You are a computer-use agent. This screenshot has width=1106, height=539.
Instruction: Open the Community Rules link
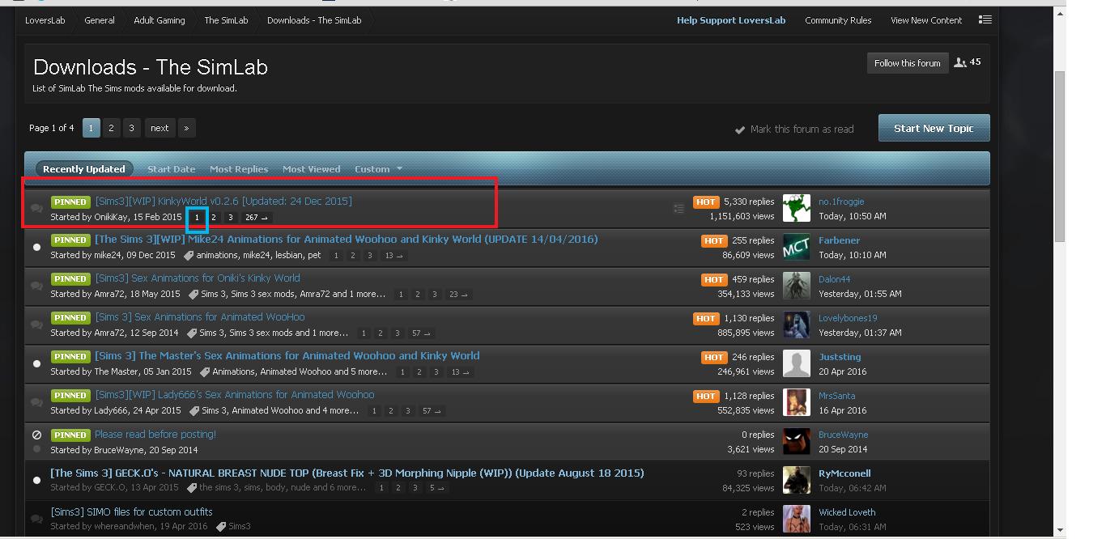pyautogui.click(x=837, y=20)
